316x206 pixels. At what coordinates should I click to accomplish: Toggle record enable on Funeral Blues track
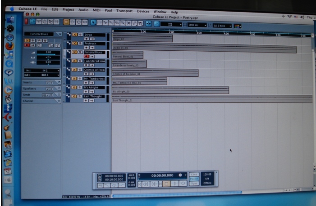(x=86, y=57)
